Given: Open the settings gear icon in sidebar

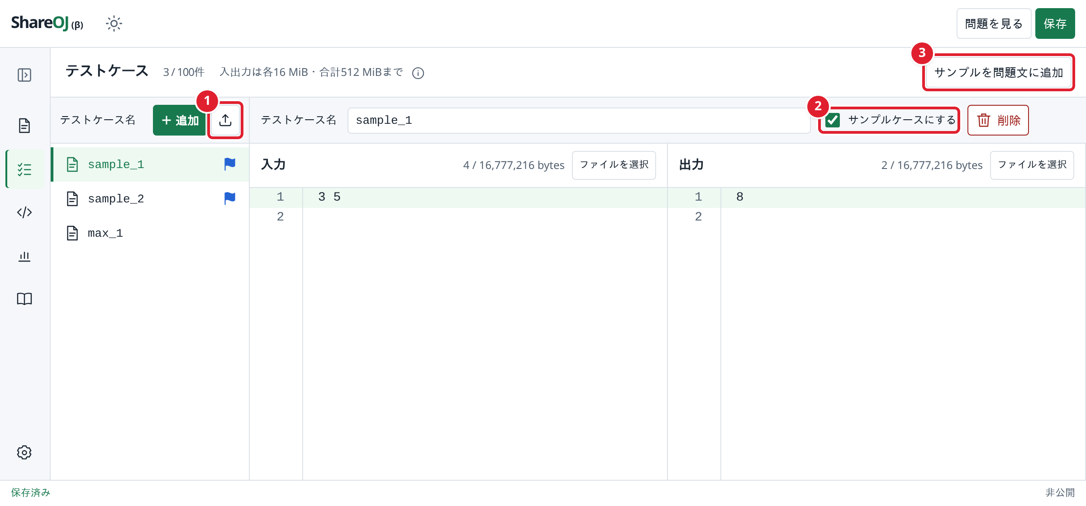Looking at the screenshot, I should point(24,452).
